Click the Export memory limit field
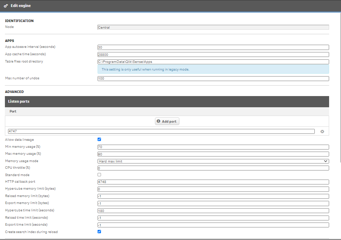This screenshot has width=341, height=240. [x=213, y=204]
